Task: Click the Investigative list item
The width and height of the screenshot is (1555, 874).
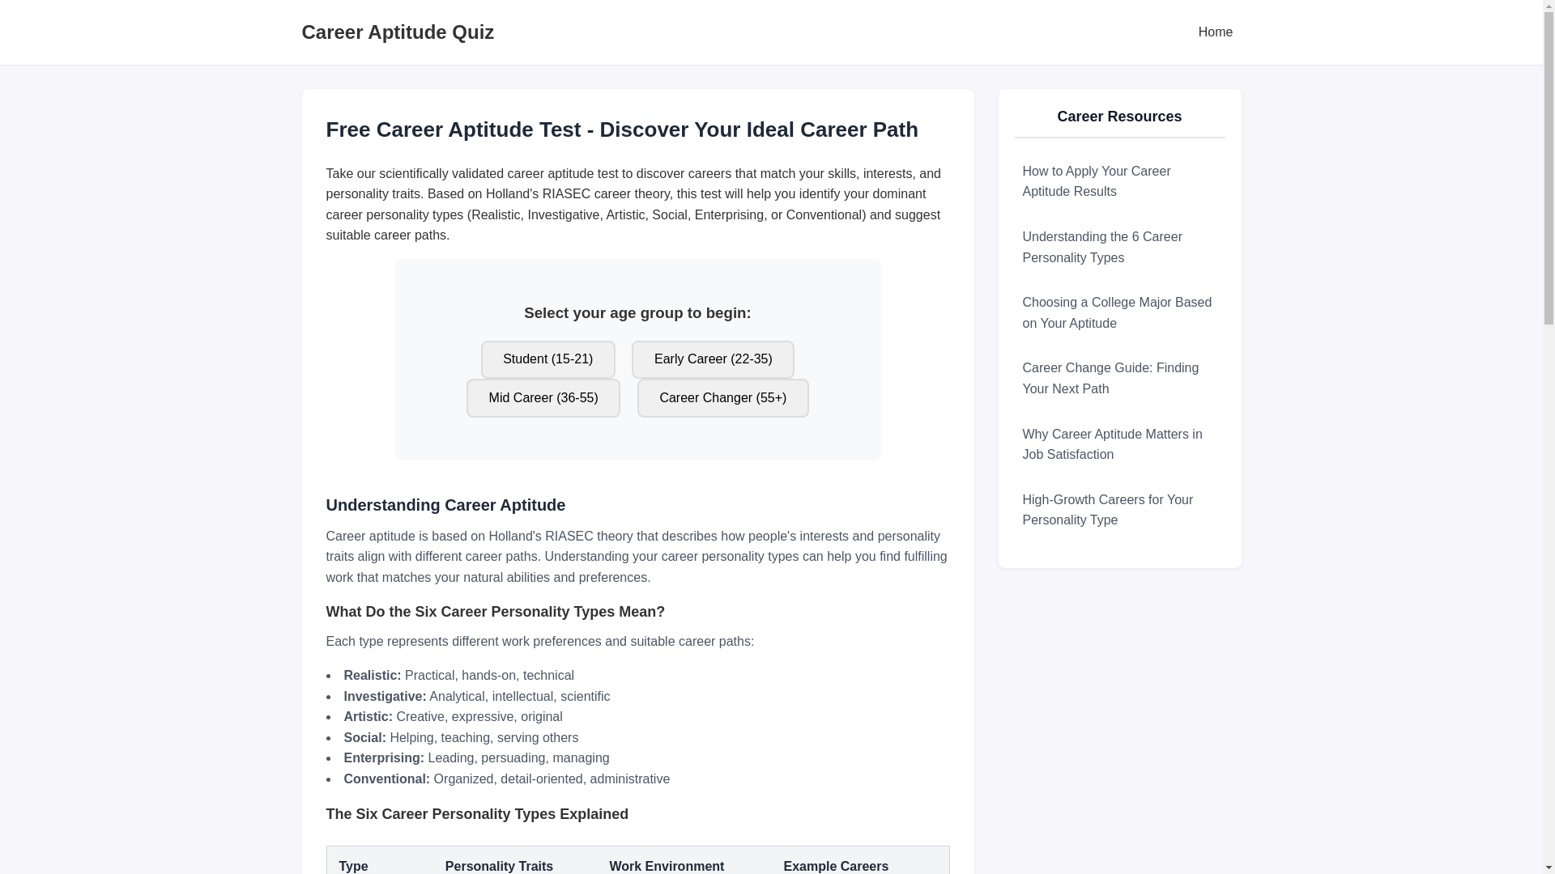Action: pos(476,697)
